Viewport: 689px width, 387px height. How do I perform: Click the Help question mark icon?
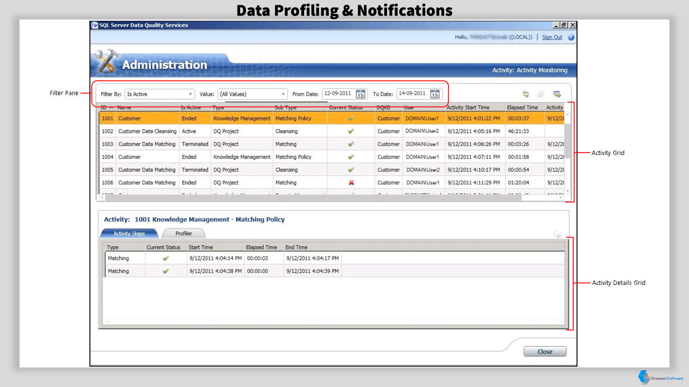click(x=571, y=37)
